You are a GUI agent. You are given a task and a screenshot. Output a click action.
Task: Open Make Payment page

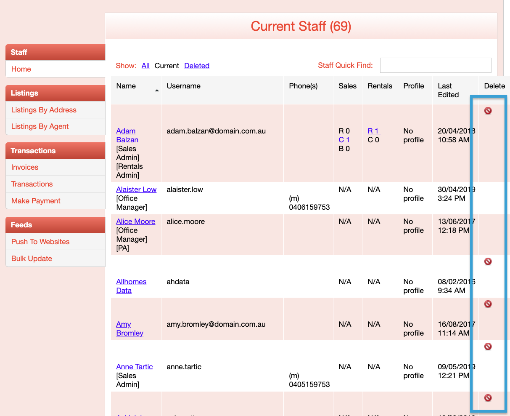(x=36, y=201)
